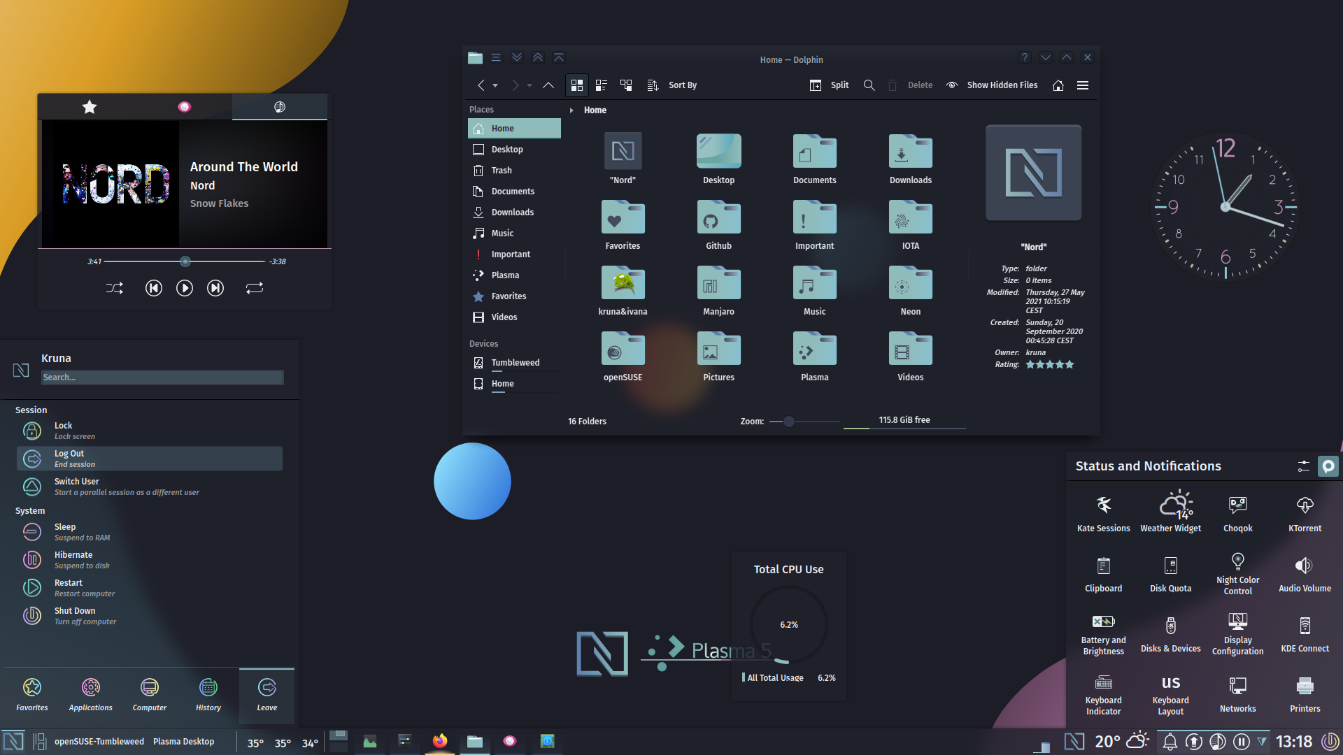Switch to Favorites tab in launcher
The width and height of the screenshot is (1343, 755).
pos(32,696)
